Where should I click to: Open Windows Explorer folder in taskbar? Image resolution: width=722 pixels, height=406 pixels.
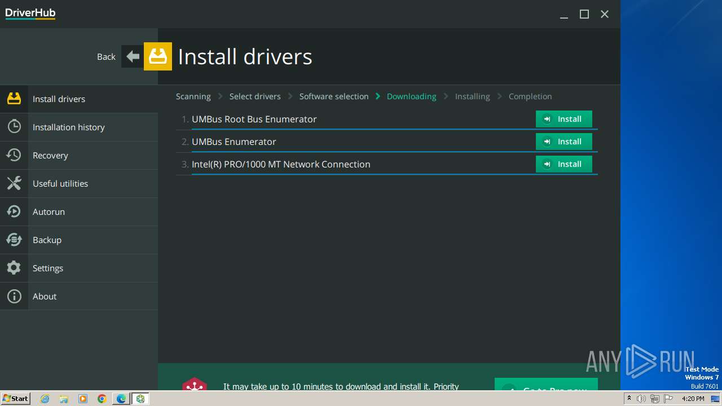click(64, 399)
